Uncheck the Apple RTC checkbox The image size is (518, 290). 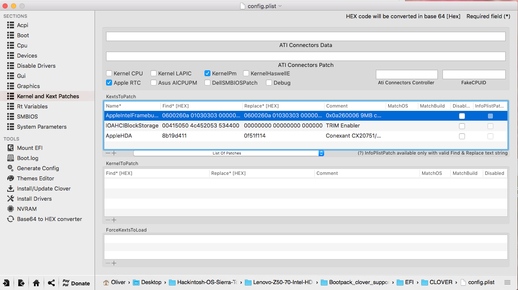pos(109,83)
